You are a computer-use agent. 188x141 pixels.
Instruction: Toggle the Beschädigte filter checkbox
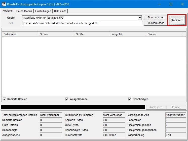pos(130,99)
